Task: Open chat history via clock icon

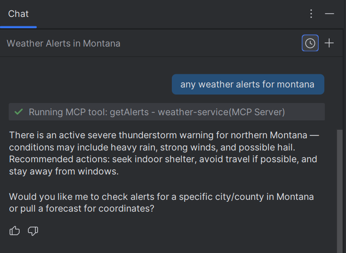Action: 310,43
